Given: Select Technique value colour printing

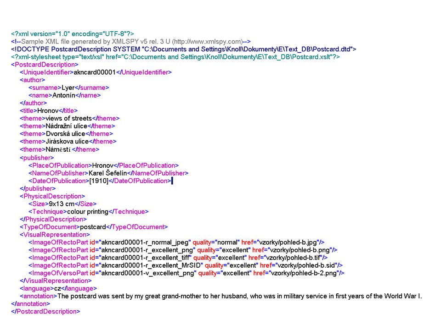Looking at the screenshot, I should pos(88,212).
